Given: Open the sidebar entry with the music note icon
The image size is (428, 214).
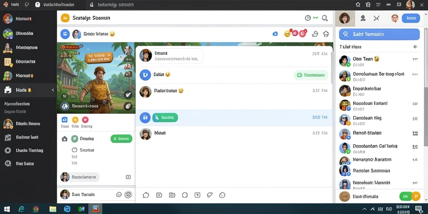Looking at the screenshot, I should click(x=28, y=137).
